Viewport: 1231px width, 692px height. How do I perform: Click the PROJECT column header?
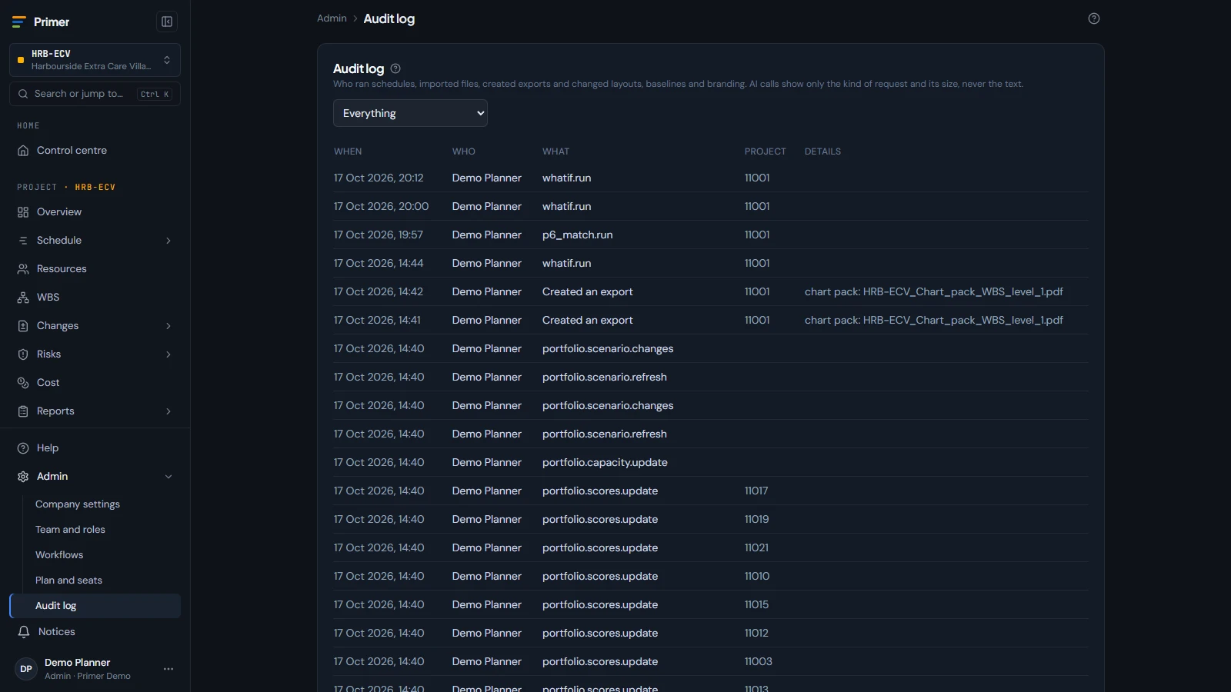tap(766, 151)
